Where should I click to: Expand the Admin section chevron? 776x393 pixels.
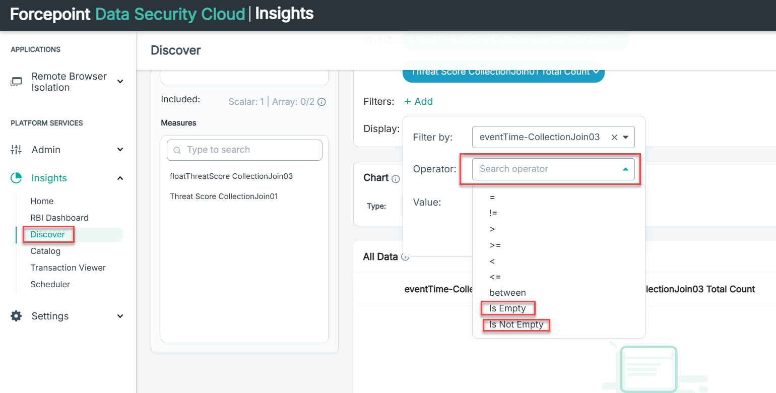click(120, 150)
